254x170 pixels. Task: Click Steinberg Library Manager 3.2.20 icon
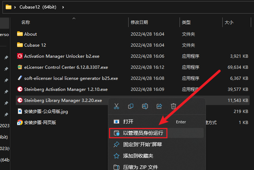(20, 100)
